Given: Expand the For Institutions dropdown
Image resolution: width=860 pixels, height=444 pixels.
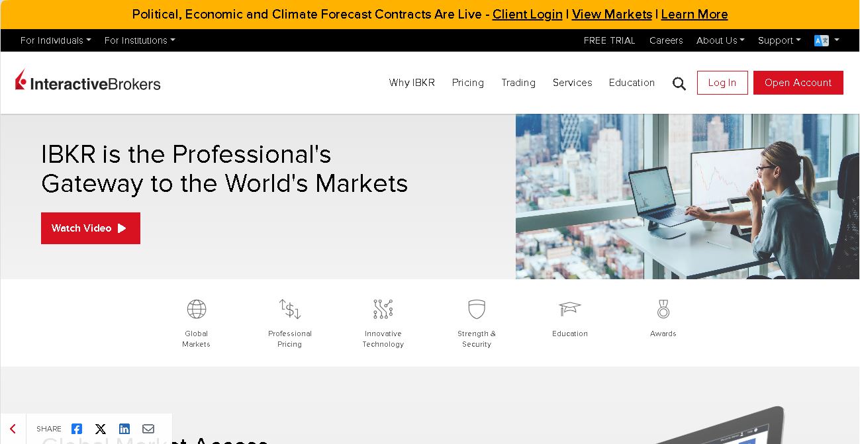Looking at the screenshot, I should click(x=140, y=40).
